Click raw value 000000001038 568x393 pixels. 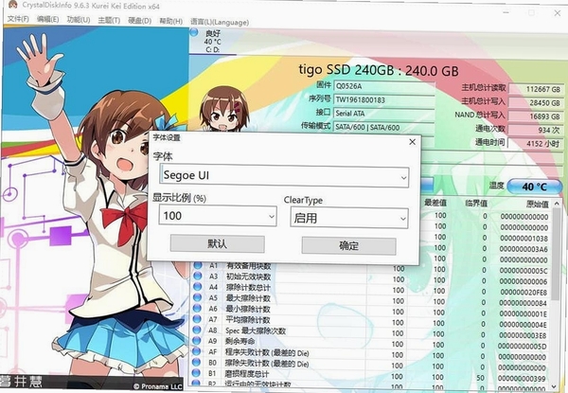524,239
